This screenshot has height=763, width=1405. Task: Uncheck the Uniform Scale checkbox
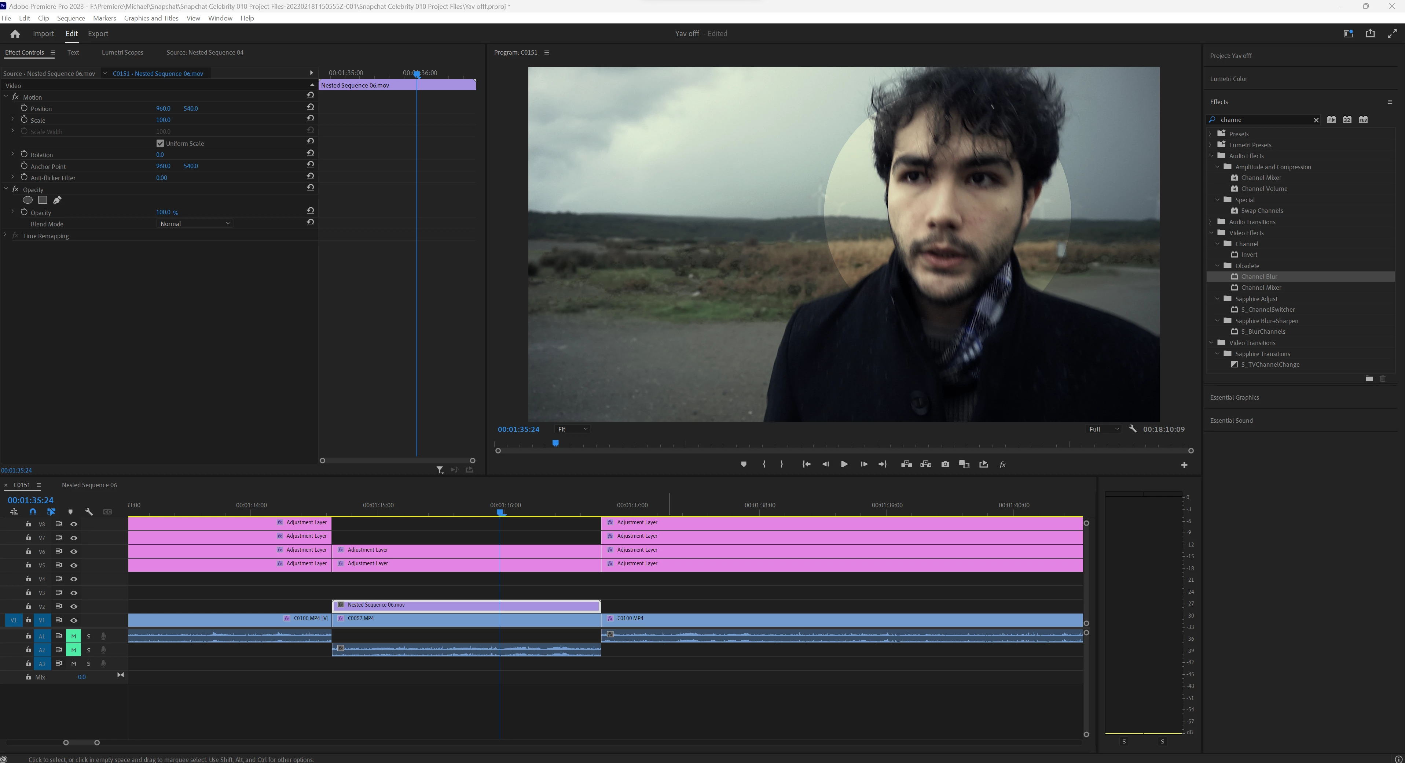[x=160, y=143]
